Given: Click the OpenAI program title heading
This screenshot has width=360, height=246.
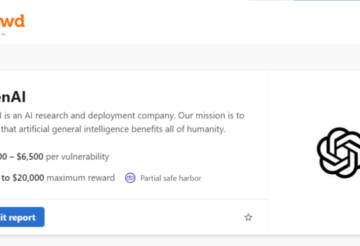Looking at the screenshot, I should [x=13, y=97].
